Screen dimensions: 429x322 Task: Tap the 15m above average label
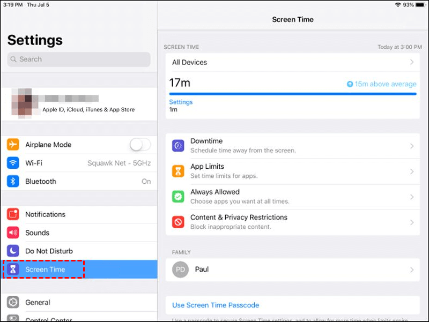[x=386, y=84]
